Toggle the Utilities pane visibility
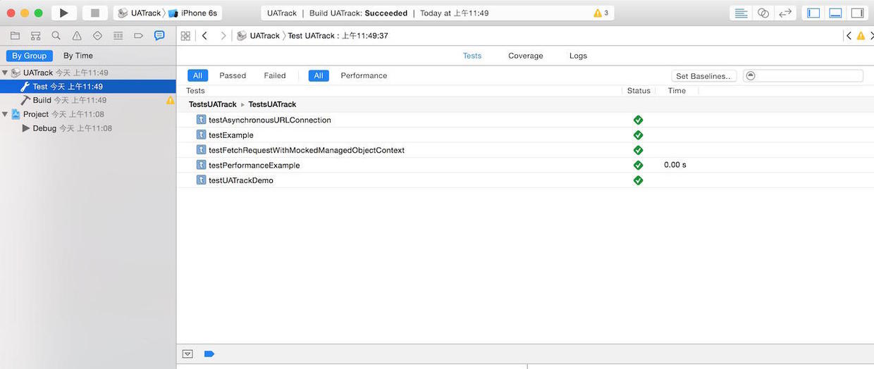 pyautogui.click(x=857, y=13)
